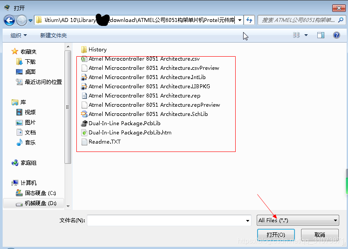Click inside the 文件名 input field
The height and width of the screenshot is (249, 348).
pos(167,220)
